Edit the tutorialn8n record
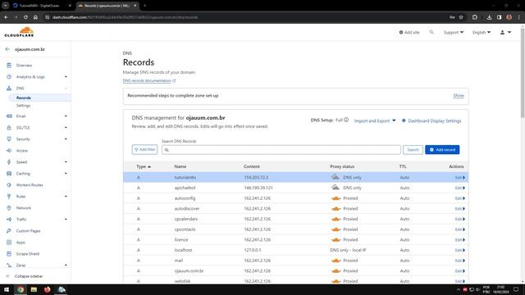The width and height of the screenshot is (525, 295). [460, 178]
